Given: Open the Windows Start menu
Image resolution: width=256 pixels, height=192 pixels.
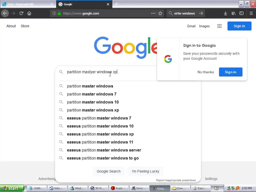Looking at the screenshot, I should (12, 188).
